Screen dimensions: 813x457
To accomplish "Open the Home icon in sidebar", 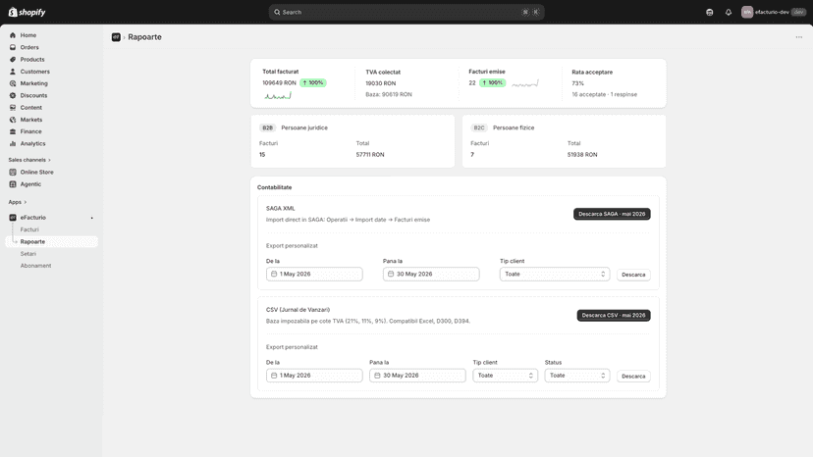I will tap(13, 35).
